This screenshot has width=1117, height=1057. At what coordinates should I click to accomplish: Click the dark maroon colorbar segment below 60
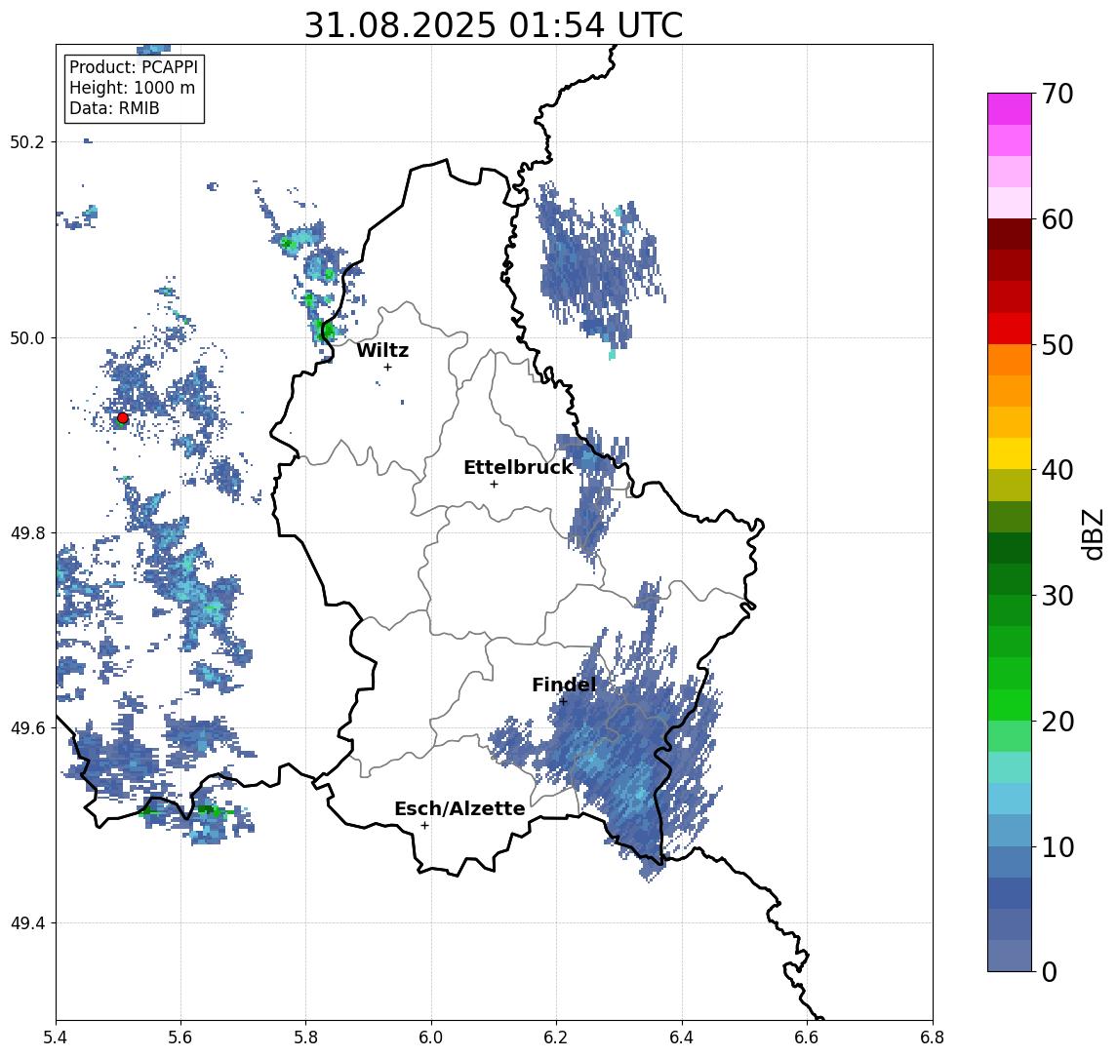pos(1010,234)
